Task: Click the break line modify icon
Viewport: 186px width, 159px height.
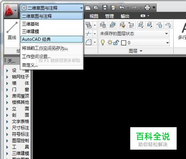Action: click(89, 34)
